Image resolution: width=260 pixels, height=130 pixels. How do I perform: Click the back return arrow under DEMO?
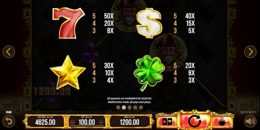9,121
